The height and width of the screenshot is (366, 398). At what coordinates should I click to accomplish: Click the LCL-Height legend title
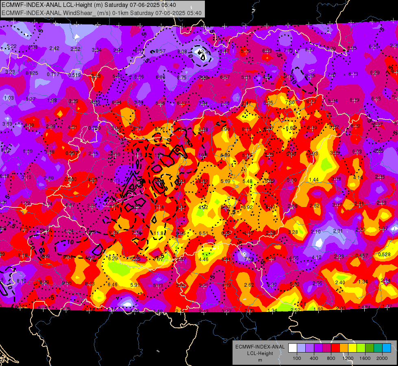click(x=260, y=353)
